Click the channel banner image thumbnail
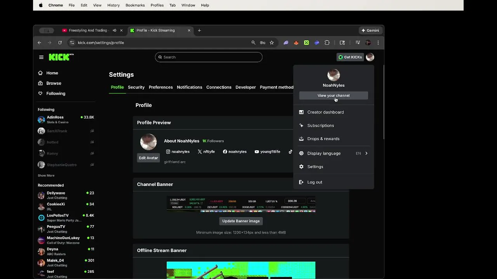 (x=241, y=204)
